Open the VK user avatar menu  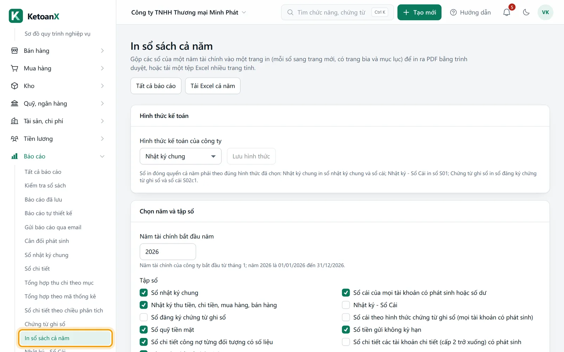545,12
